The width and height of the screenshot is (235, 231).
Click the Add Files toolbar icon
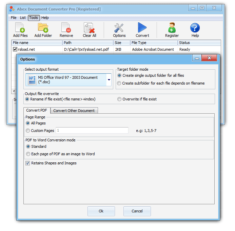pyautogui.click(x=20, y=30)
